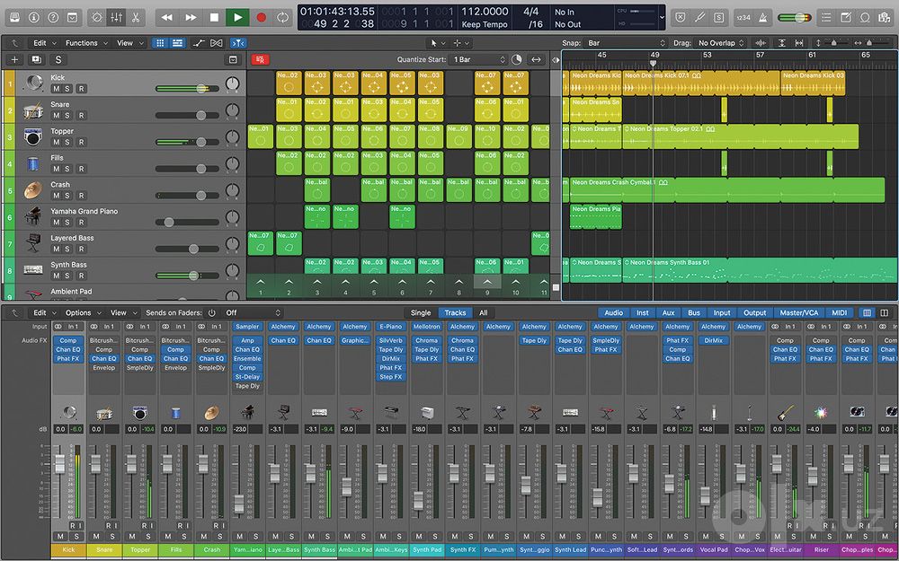Enable Flex with the bowtie icon
Image resolution: width=899 pixels, height=561 pixels.
(216, 43)
